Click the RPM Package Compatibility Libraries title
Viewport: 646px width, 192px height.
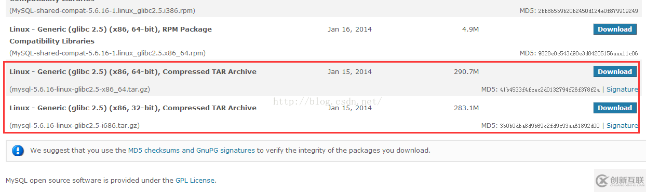[111, 35]
